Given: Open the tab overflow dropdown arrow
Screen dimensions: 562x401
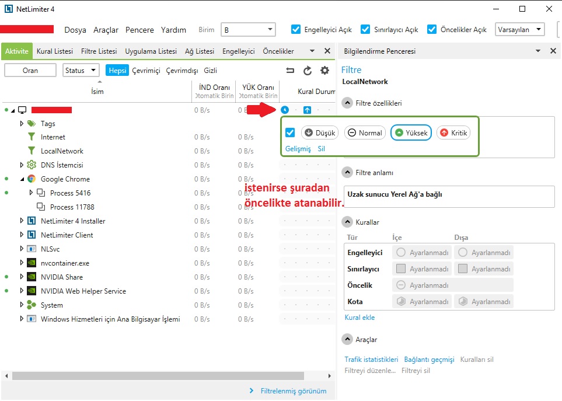Looking at the screenshot, I should coord(312,51).
